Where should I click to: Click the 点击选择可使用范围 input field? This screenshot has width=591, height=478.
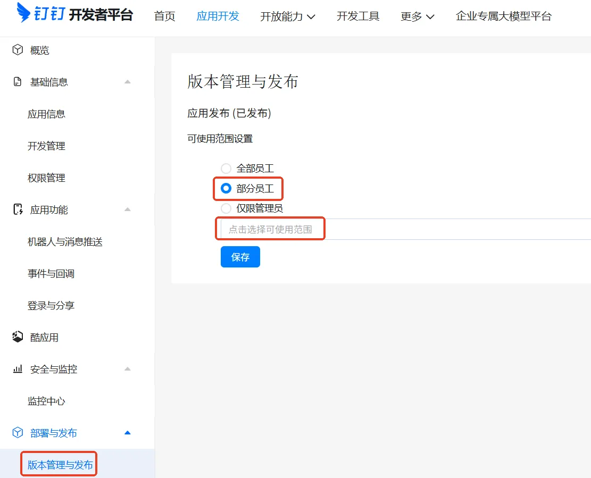pyautogui.click(x=404, y=230)
